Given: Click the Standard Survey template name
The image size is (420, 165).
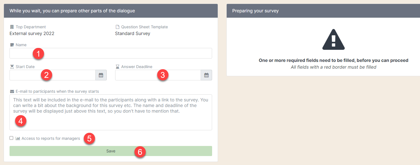Looking at the screenshot, I should coord(133,33).
